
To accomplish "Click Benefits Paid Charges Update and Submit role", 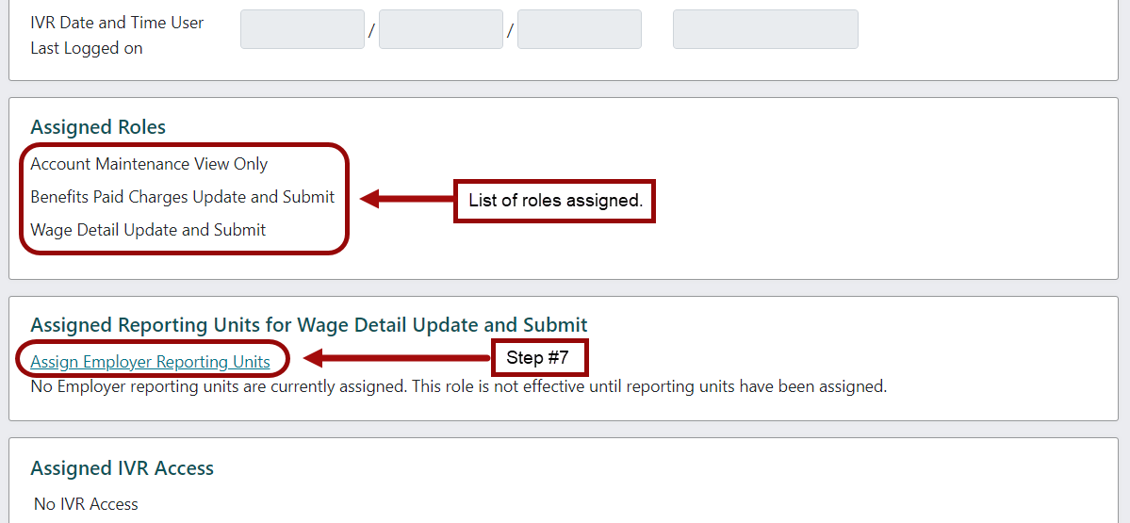I will (x=182, y=197).
